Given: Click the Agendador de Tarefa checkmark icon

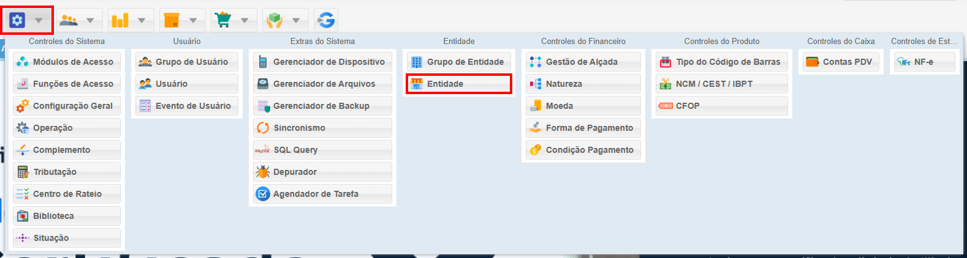Looking at the screenshot, I should (x=263, y=194).
